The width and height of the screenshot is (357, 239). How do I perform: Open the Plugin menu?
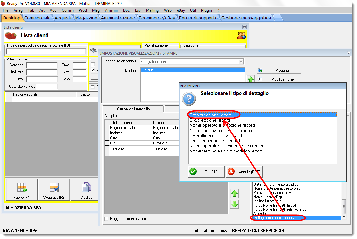tap(207, 10)
